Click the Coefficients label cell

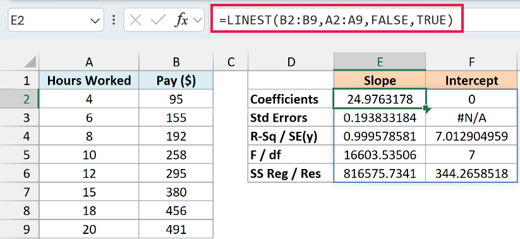tap(291, 99)
